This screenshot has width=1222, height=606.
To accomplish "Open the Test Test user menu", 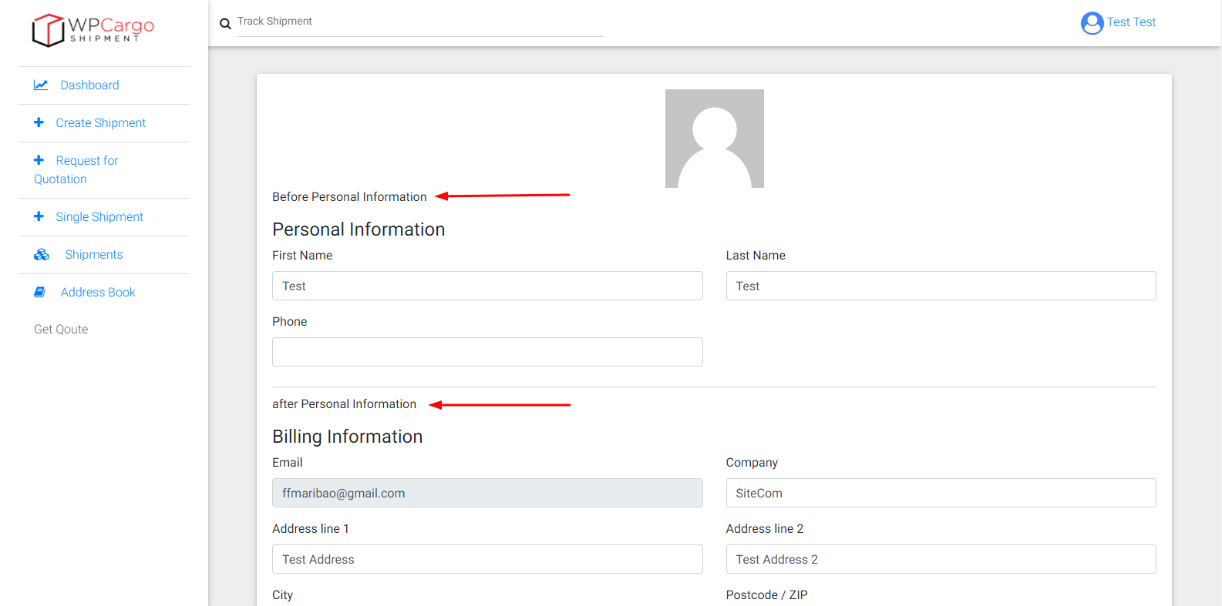I will click(x=1131, y=22).
